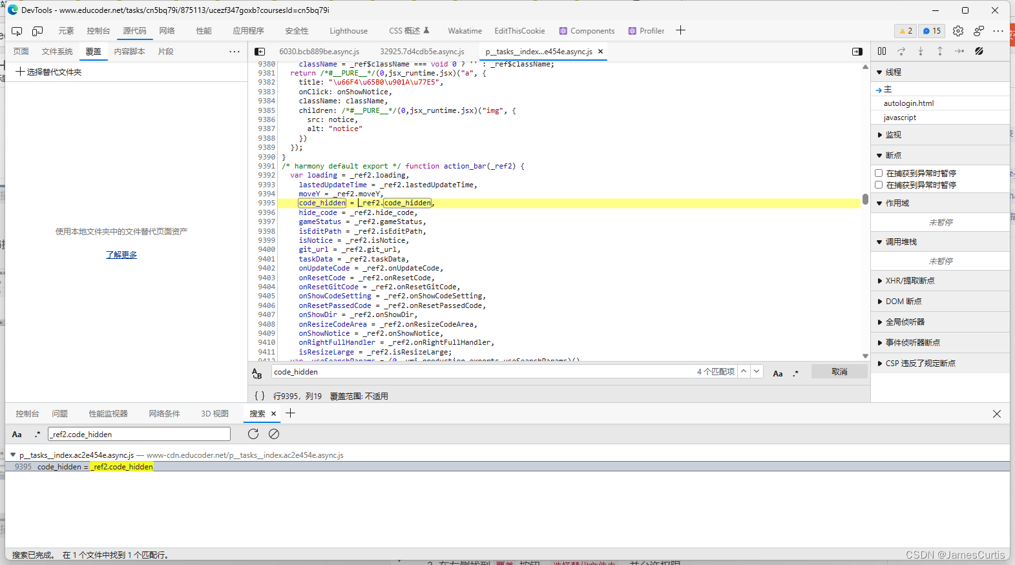1015x565 pixels.
Task: Open DevTools settings gear
Action: pos(958,31)
